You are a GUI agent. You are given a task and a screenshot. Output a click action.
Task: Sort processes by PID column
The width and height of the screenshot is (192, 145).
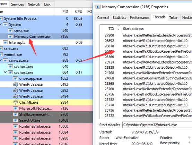[62, 12]
